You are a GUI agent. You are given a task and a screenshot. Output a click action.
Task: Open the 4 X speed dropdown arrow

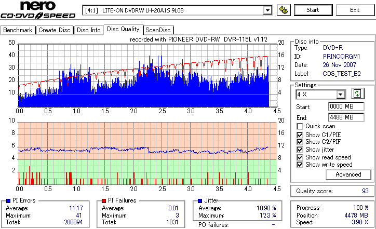point(340,95)
